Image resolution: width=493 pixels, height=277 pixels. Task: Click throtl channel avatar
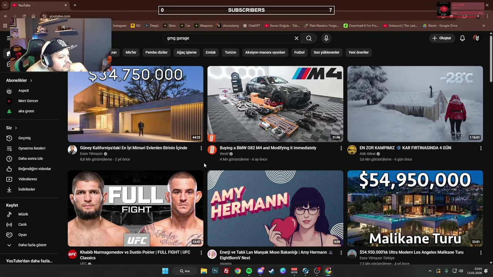tap(212, 150)
